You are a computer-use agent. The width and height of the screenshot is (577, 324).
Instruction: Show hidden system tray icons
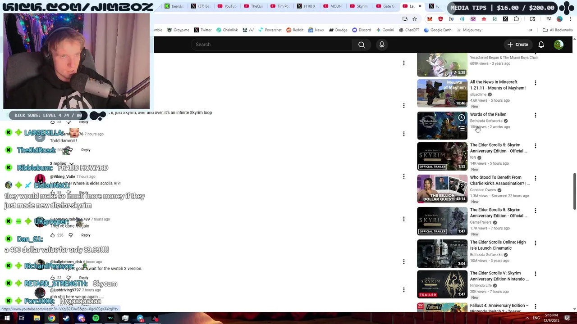[x=527, y=318]
